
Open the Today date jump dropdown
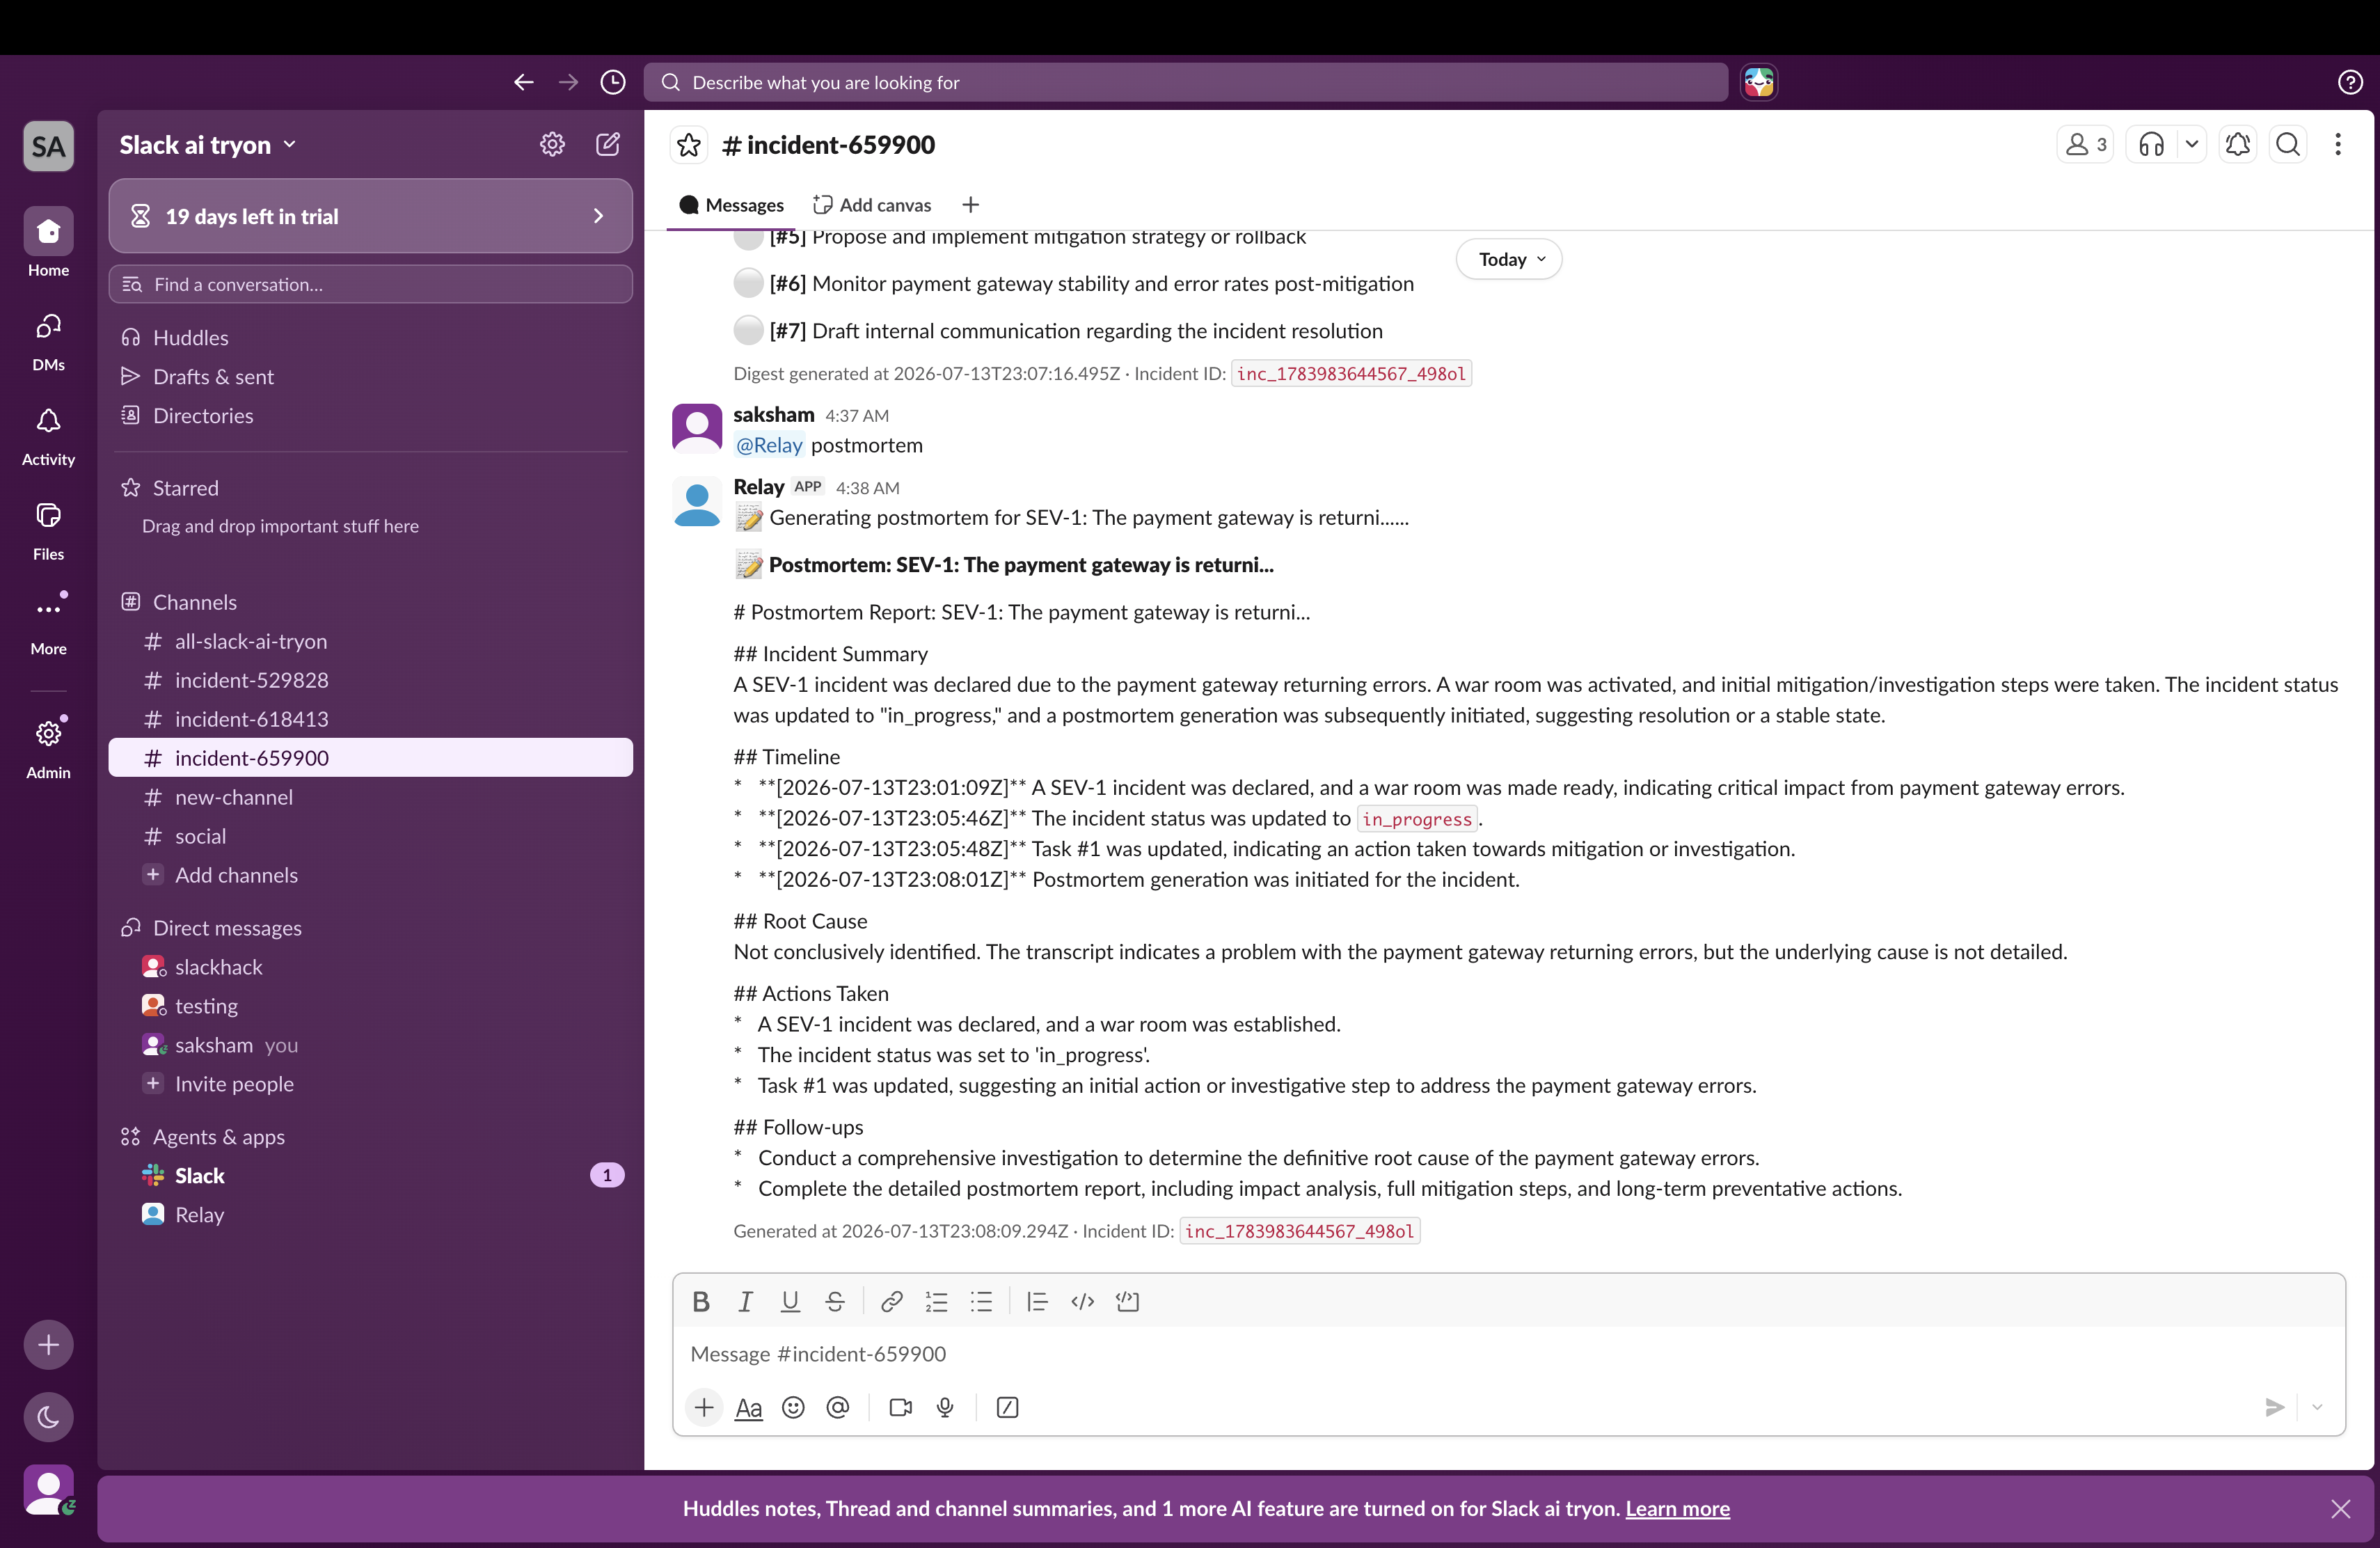tap(1509, 259)
